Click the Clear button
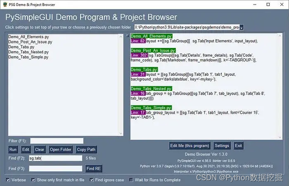 pyautogui.click(x=40, y=150)
